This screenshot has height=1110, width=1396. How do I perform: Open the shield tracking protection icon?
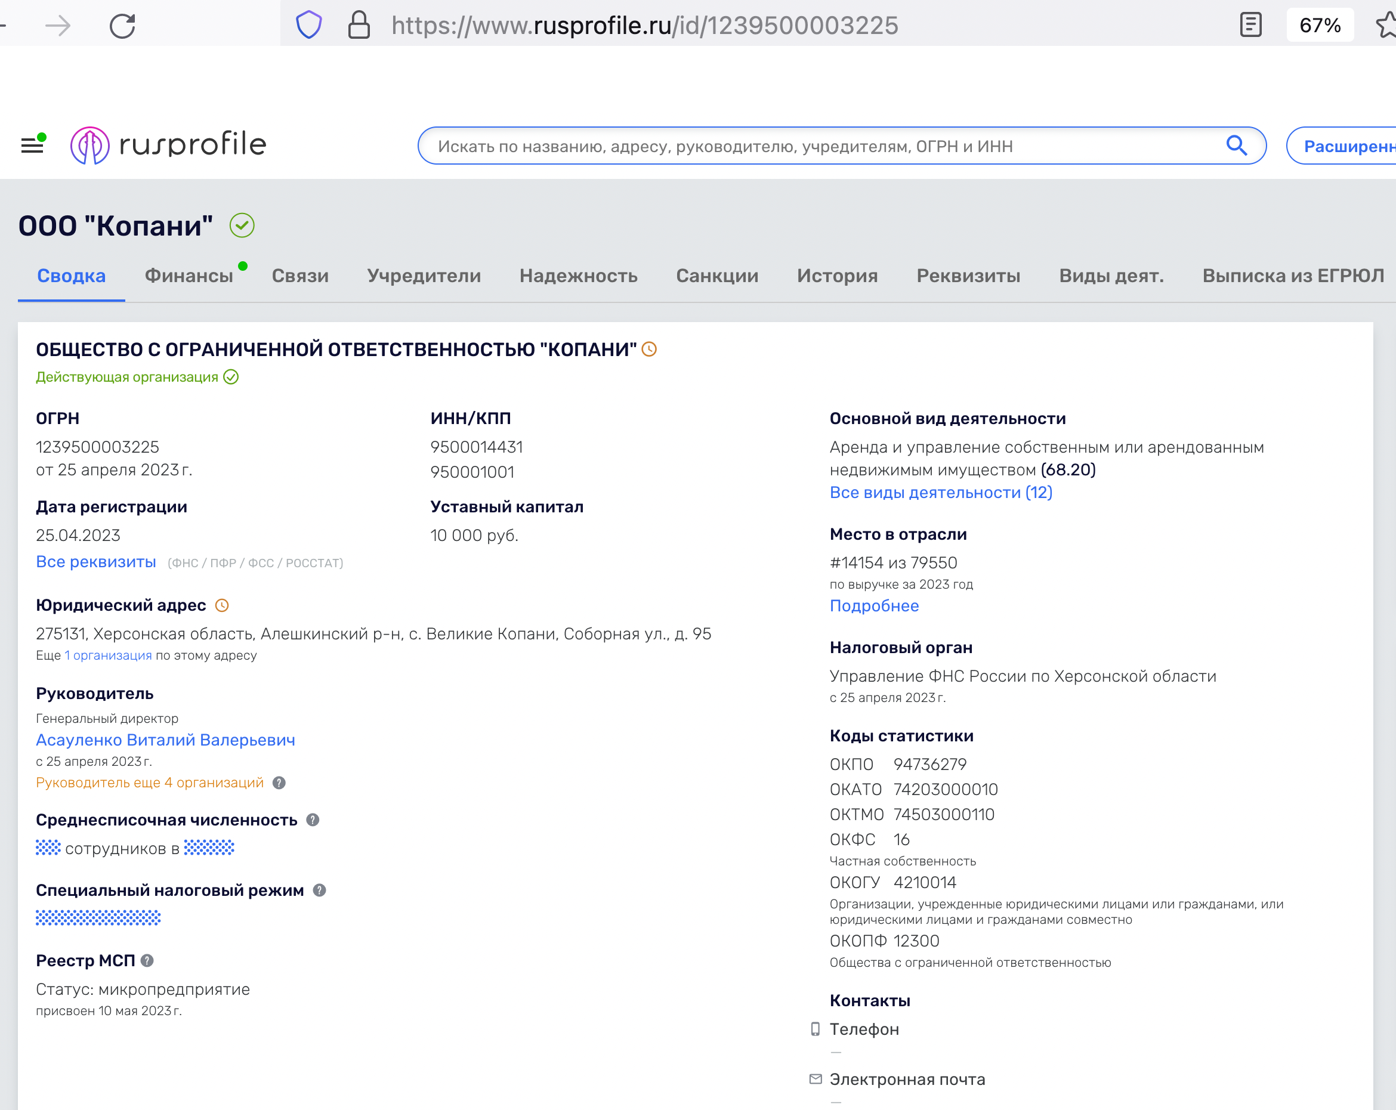point(308,25)
